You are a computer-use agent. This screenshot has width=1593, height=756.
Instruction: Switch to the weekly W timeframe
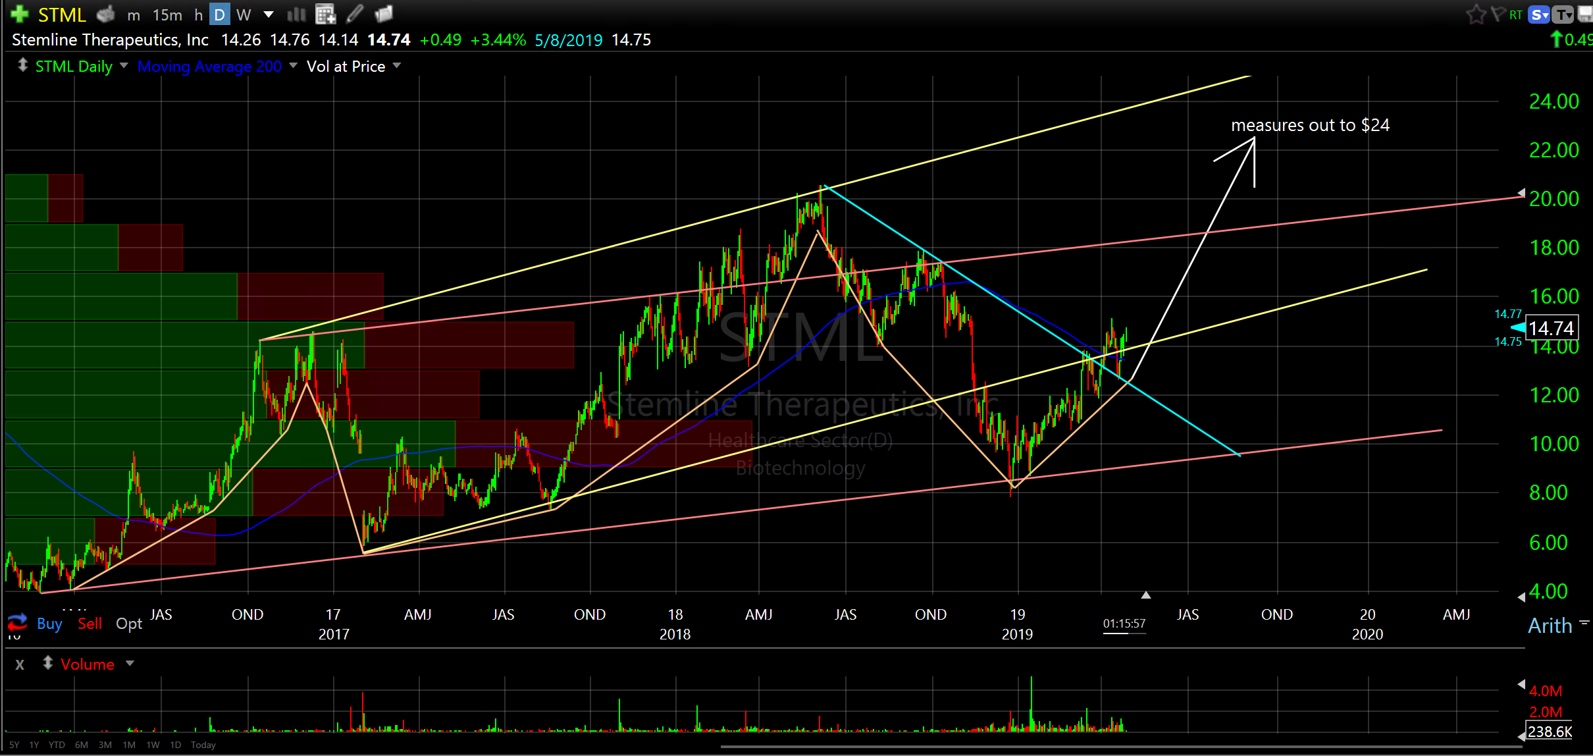[244, 14]
